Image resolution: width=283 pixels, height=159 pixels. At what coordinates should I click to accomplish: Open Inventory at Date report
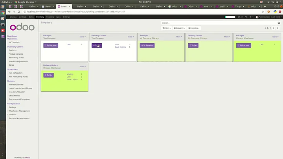coord(16,85)
